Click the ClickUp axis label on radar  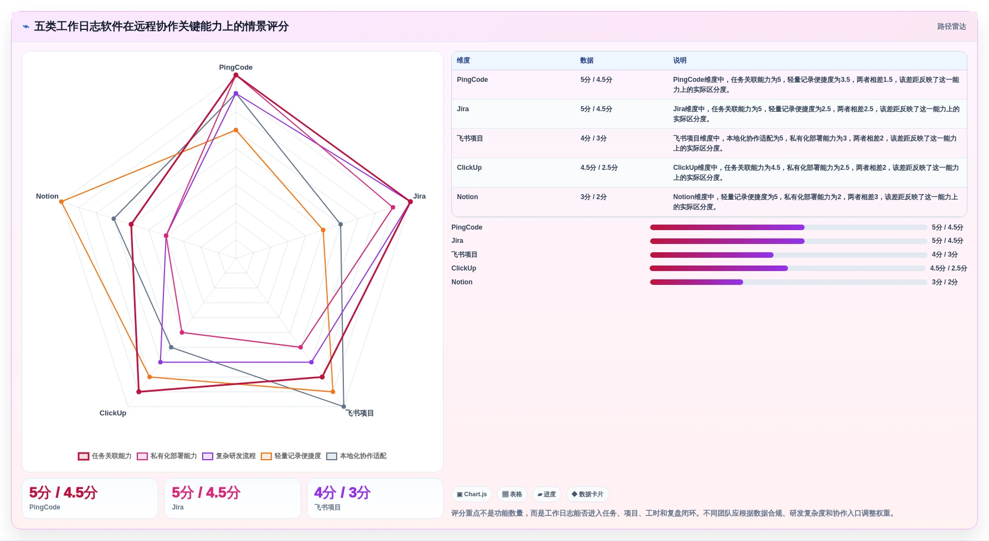tap(113, 413)
